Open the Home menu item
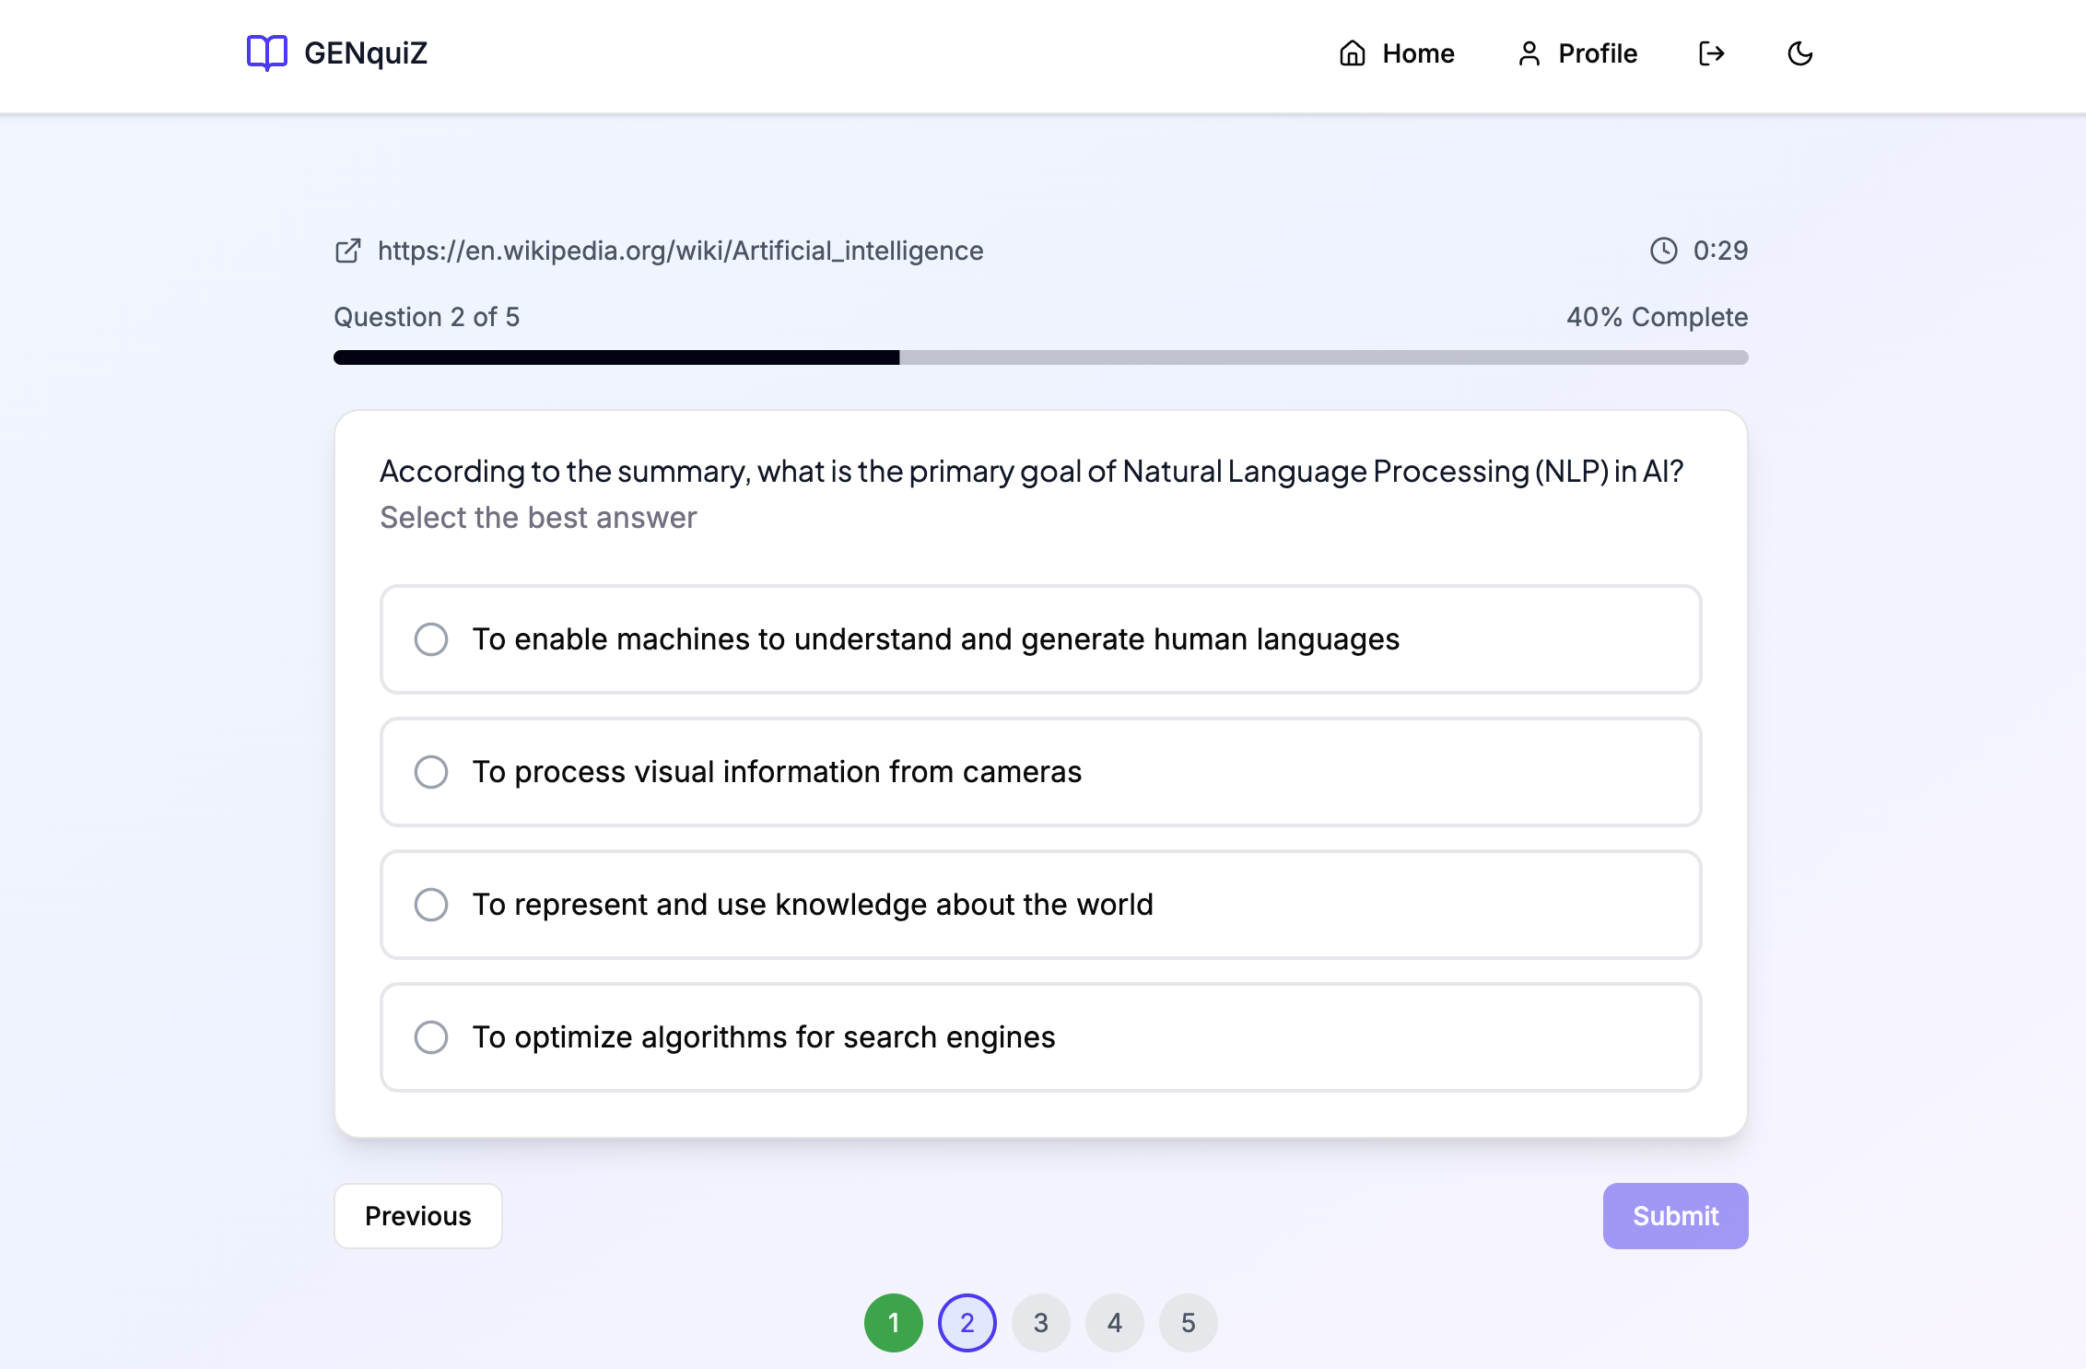The image size is (2086, 1369). tap(1418, 53)
